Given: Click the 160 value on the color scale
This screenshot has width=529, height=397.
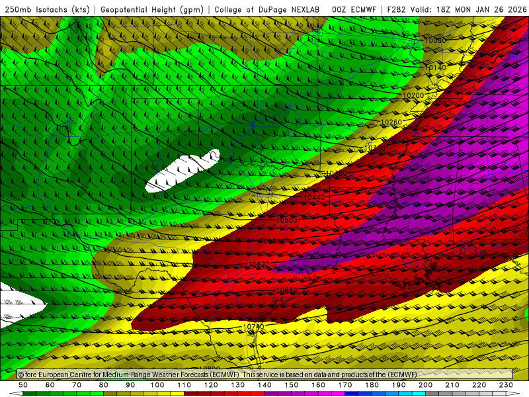Looking at the screenshot, I should [x=319, y=385].
